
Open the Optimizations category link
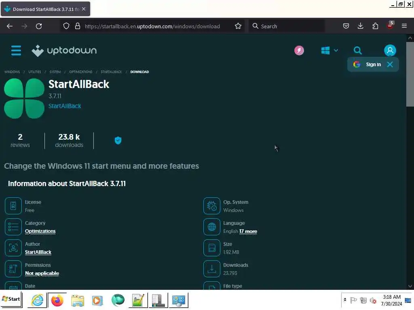tap(40, 231)
